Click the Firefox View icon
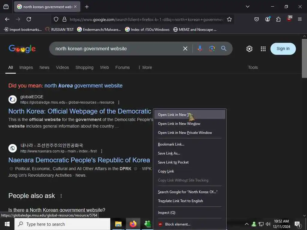This screenshot has height=230, width=307. [6, 7]
